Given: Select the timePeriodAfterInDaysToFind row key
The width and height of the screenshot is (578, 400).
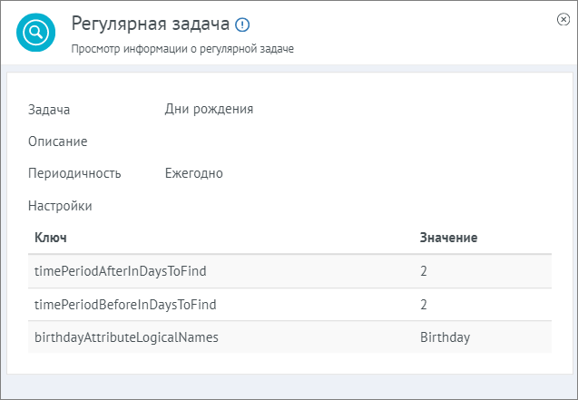Looking at the screenshot, I should click(121, 271).
